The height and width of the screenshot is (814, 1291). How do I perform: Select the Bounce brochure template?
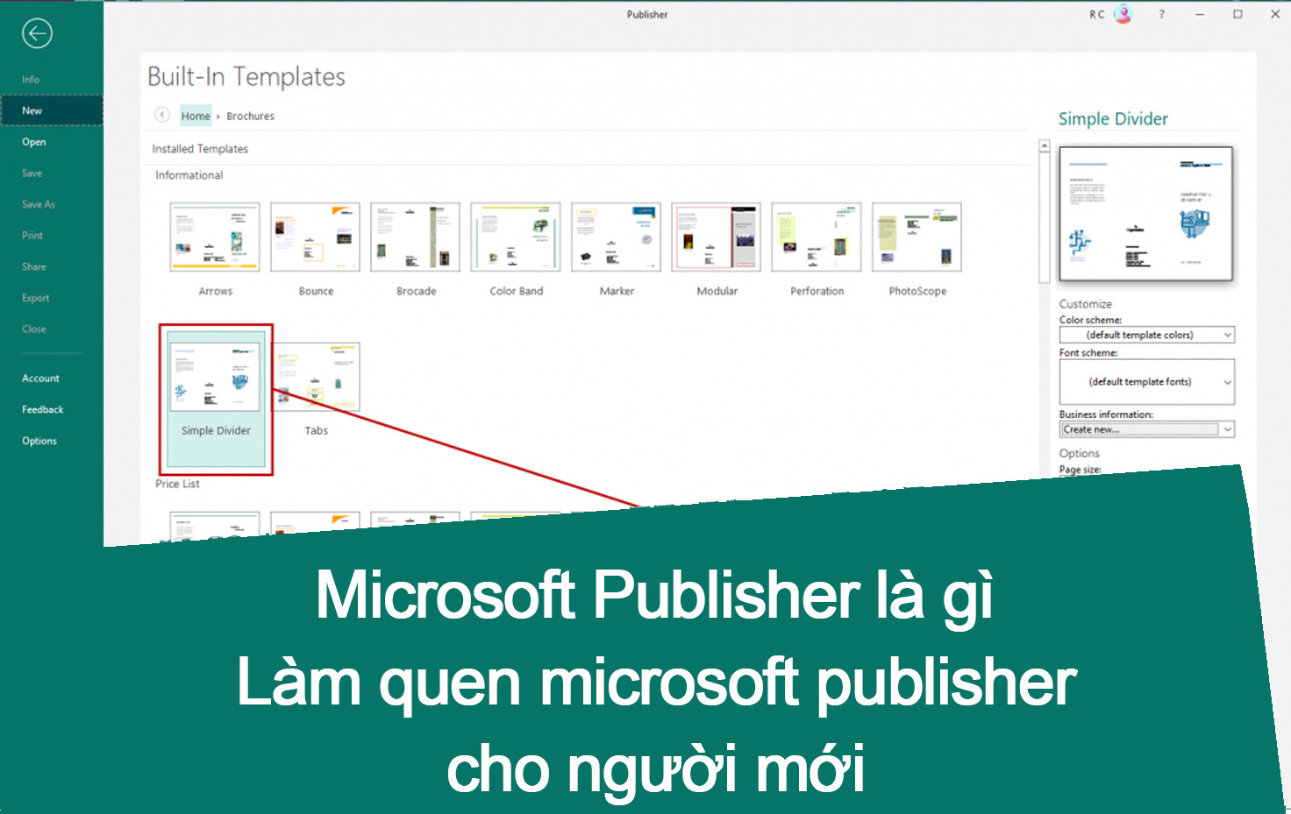(316, 250)
